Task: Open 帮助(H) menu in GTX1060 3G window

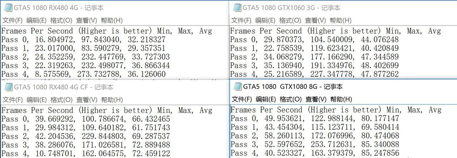Action: tap(340, 20)
